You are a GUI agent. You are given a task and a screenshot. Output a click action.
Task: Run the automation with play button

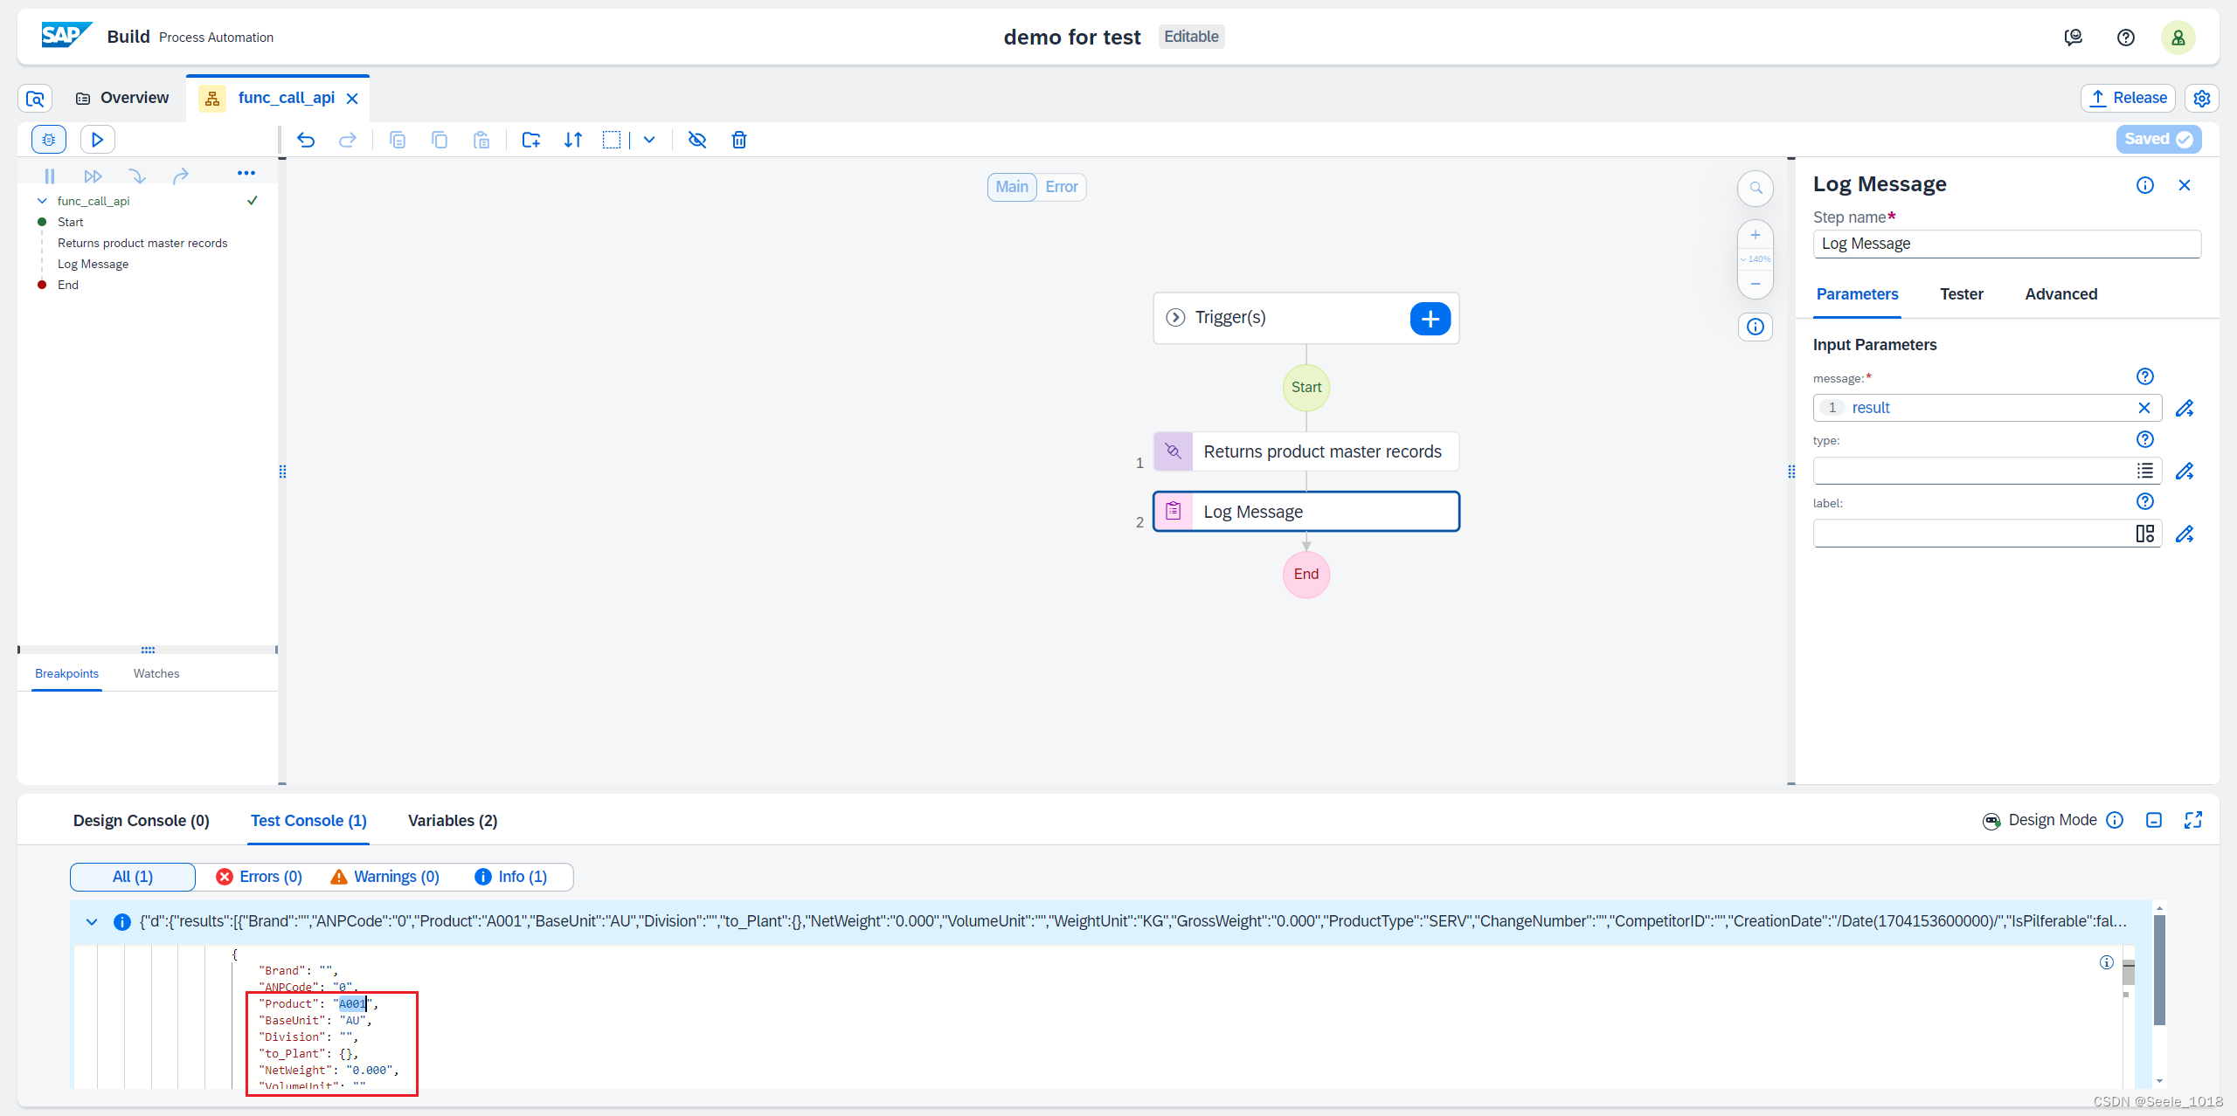pyautogui.click(x=97, y=140)
